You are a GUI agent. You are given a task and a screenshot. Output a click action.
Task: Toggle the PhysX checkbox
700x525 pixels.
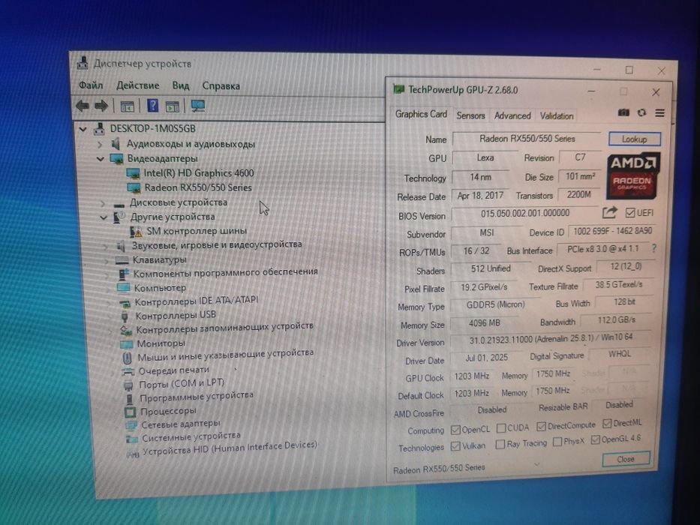pyautogui.click(x=557, y=442)
